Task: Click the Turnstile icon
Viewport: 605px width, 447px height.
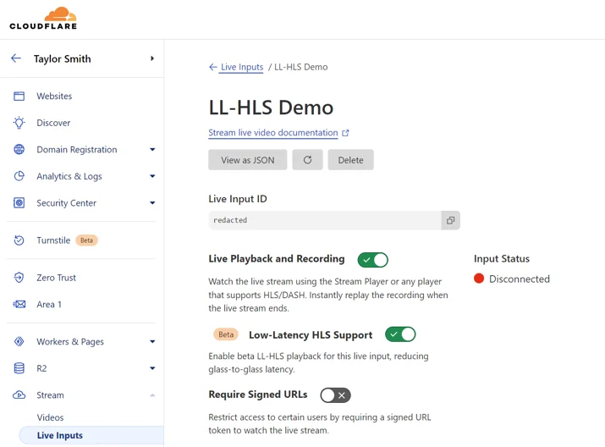Action: 19,240
